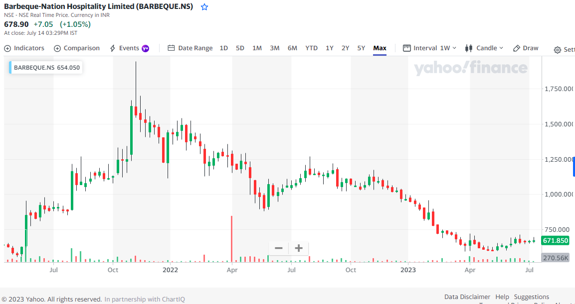Image resolution: width=575 pixels, height=304 pixels.
Task: Select the 1D time range
Action: pyautogui.click(x=224, y=48)
